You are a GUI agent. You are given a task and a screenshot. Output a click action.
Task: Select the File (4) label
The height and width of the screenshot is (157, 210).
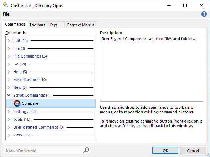coord(19,48)
